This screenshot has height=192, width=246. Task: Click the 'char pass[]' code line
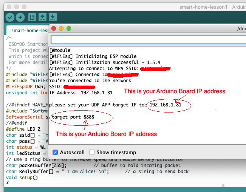click(x=27, y=141)
